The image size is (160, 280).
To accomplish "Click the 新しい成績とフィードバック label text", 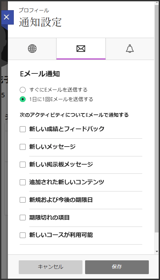I will tap(67, 129).
